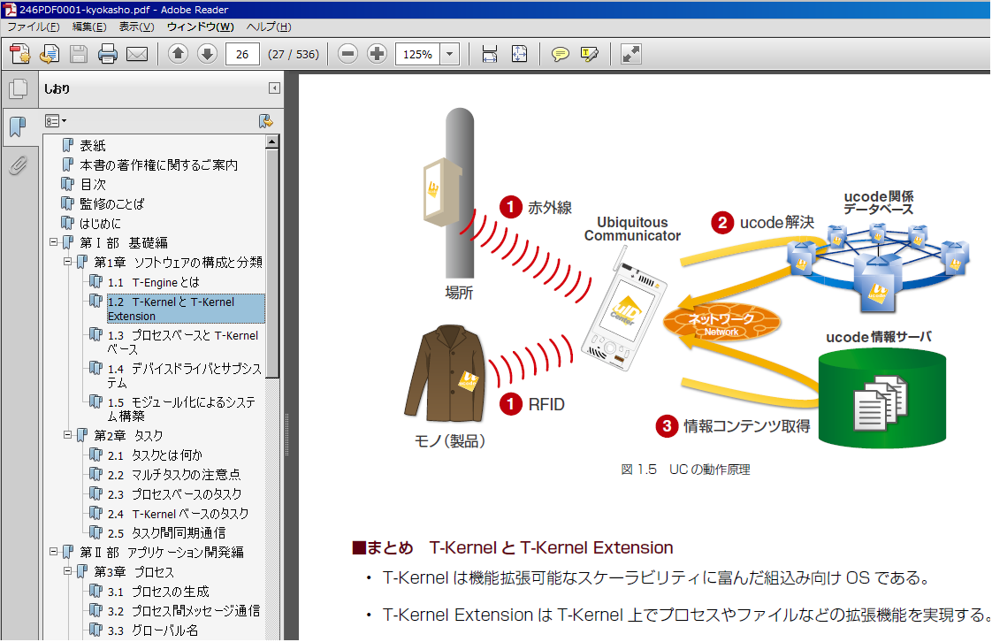This screenshot has height=642, width=992.
Task: Select the highlight text tool
Action: click(x=589, y=55)
